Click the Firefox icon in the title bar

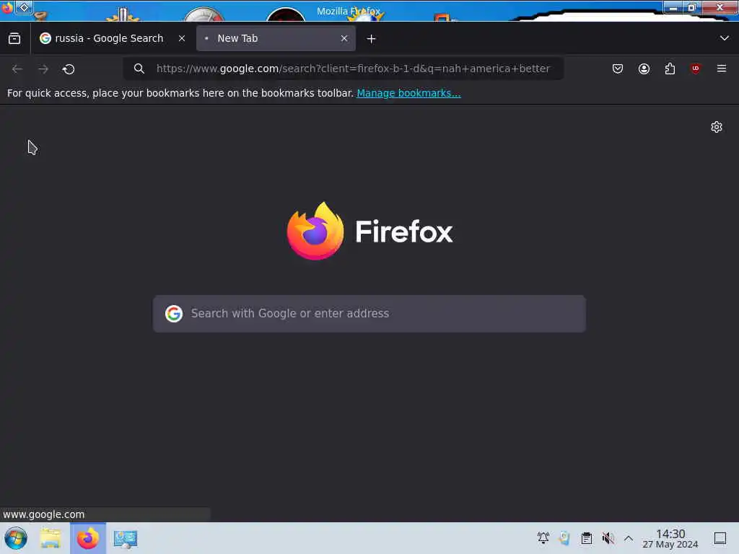click(x=6, y=8)
